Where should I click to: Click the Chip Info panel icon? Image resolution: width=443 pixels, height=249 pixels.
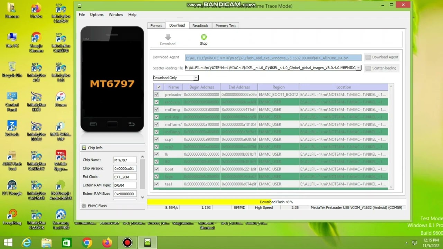point(84,148)
